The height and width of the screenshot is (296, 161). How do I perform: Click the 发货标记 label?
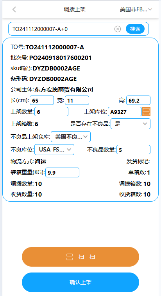click(138, 162)
